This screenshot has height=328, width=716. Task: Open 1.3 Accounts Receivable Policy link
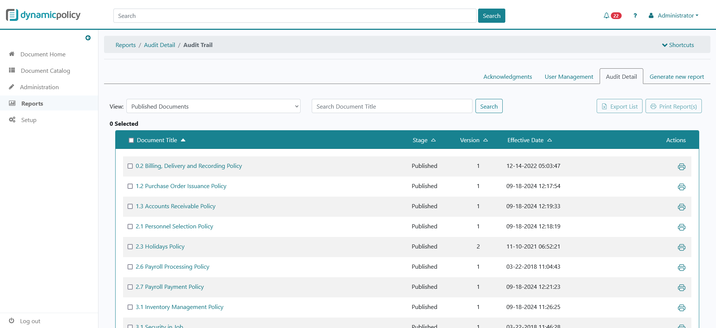click(176, 206)
